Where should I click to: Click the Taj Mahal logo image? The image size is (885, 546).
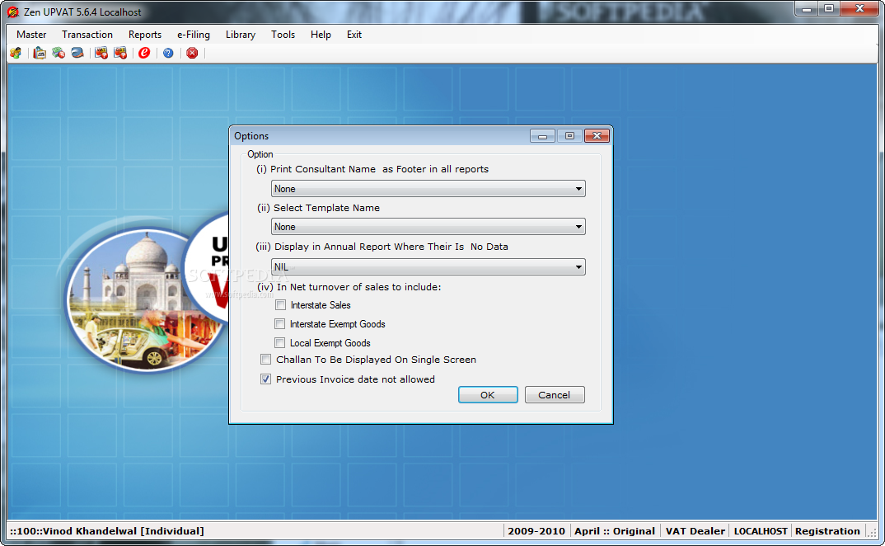(x=146, y=299)
